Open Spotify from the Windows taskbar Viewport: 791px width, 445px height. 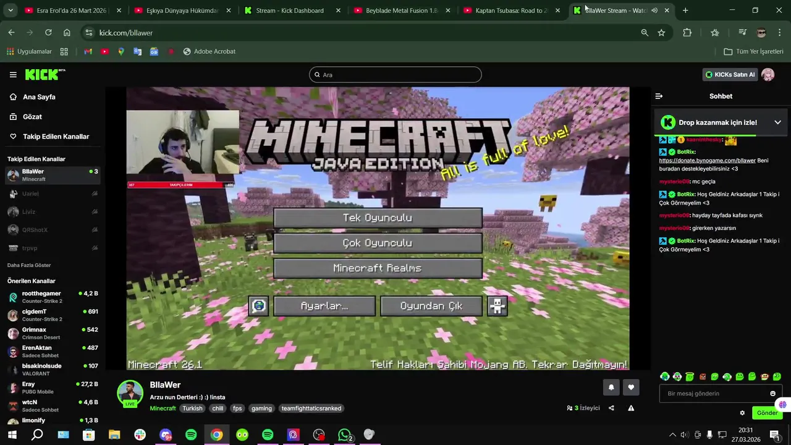[191, 435]
